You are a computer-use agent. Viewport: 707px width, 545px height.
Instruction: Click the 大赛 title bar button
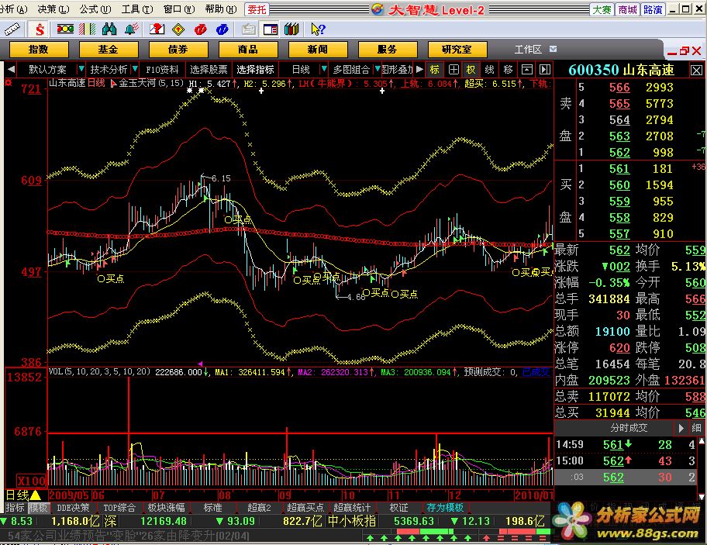coord(602,9)
